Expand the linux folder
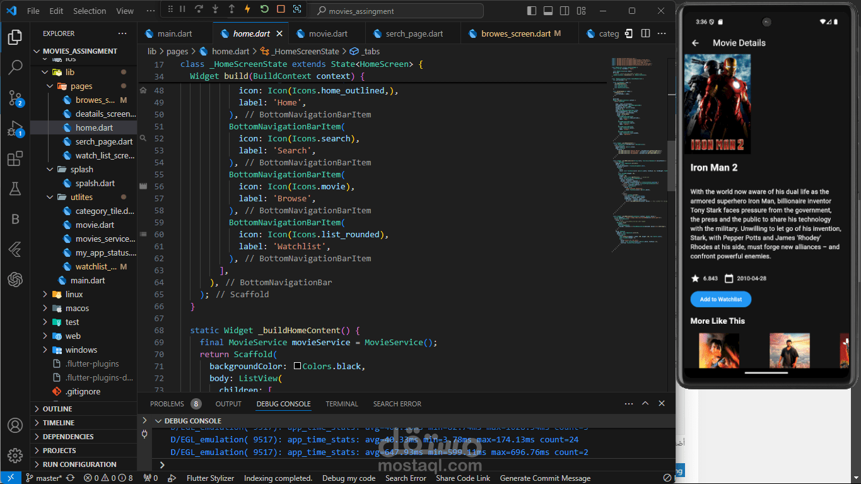The height and width of the screenshot is (484, 861). tap(74, 294)
